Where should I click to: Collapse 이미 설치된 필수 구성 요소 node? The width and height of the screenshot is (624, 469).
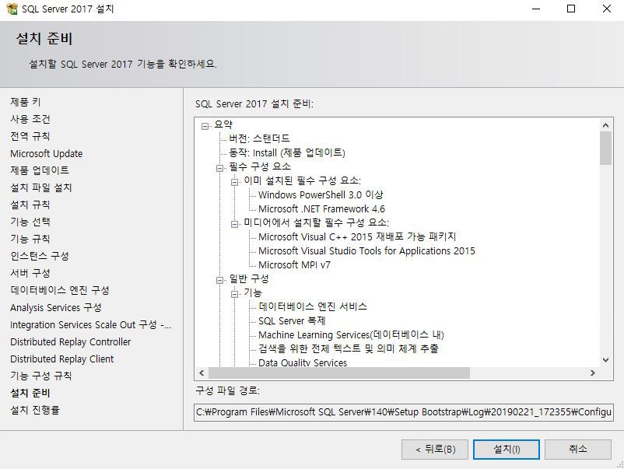tap(234, 182)
